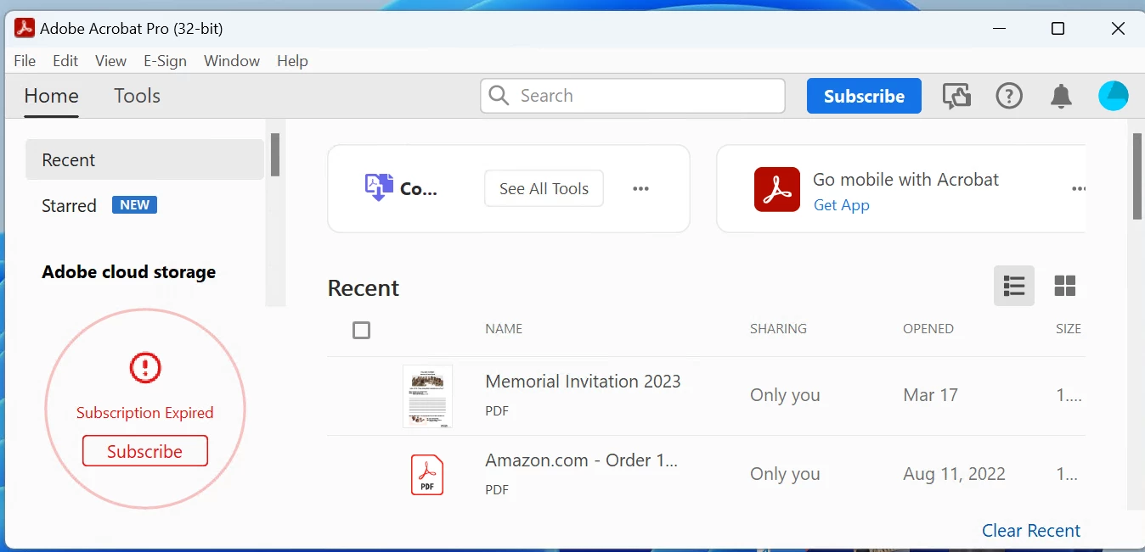Click the left sidebar scrollbar thumb
The height and width of the screenshot is (552, 1145).
pos(275,154)
